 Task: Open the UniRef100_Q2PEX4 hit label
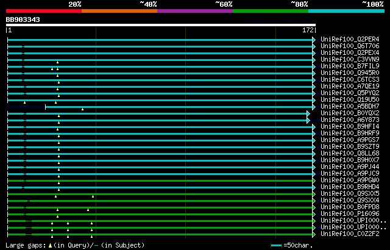click(350, 52)
